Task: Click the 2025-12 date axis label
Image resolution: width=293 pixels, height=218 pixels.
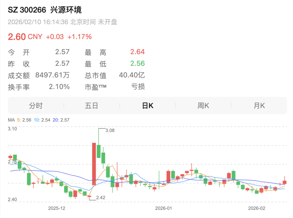Action: [x=57, y=208]
